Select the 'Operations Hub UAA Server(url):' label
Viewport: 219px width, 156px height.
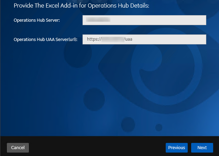tap(45, 40)
